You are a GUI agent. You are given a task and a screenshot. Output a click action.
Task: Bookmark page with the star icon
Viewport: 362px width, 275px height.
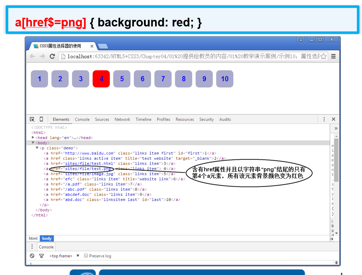324,56
